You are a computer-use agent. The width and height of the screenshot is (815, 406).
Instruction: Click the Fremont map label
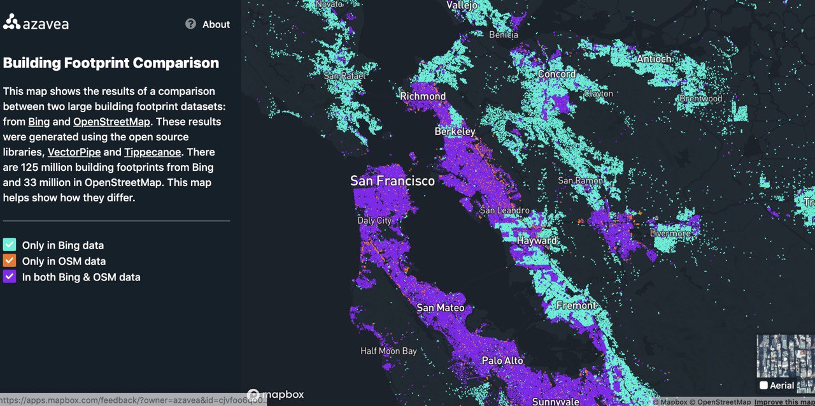point(576,306)
